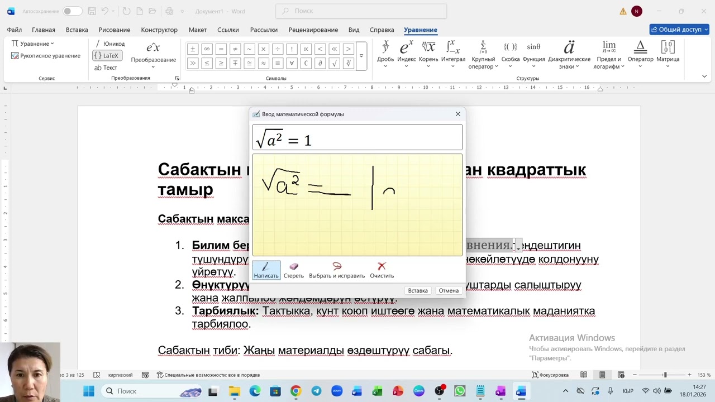
Task: Open the Файл tab
Action: (x=15, y=30)
